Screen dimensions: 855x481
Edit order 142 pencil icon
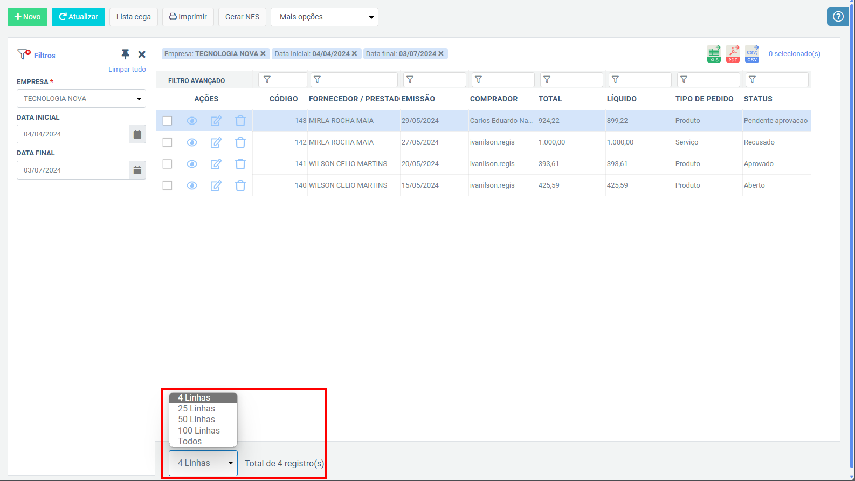(x=216, y=142)
